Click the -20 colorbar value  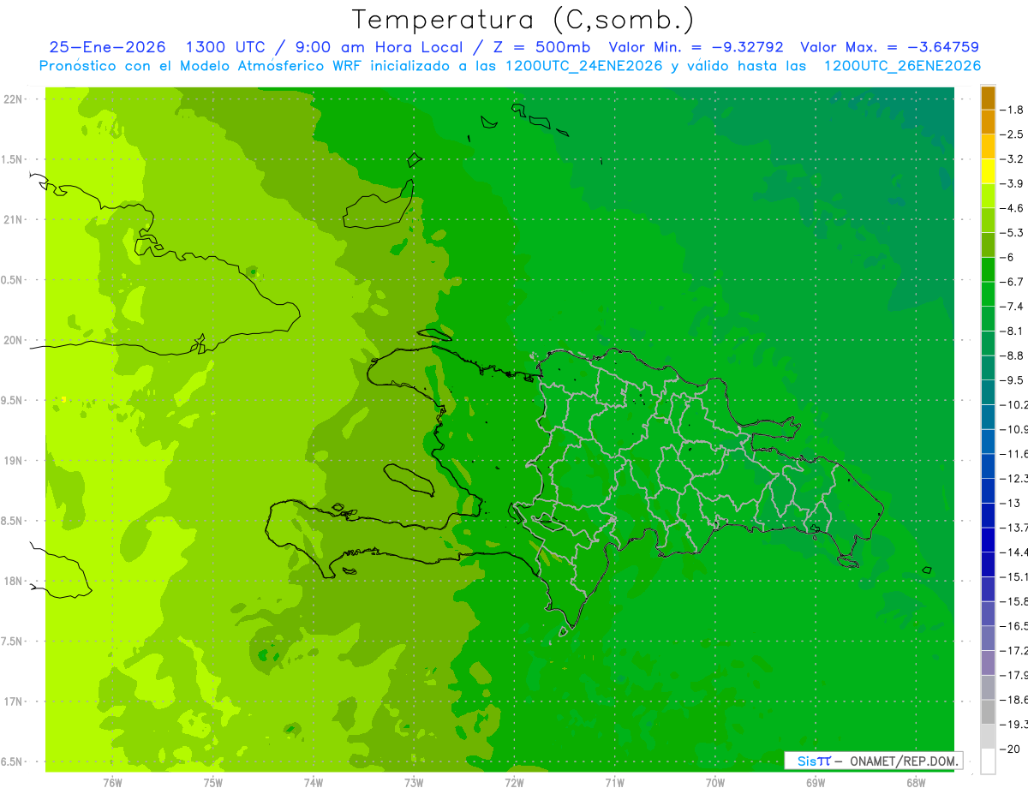(x=1011, y=749)
